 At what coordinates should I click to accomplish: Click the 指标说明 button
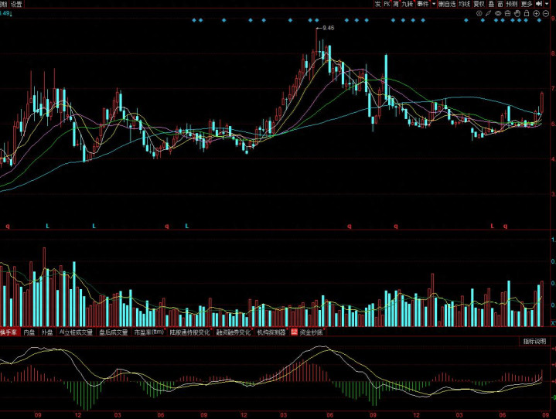click(534, 341)
